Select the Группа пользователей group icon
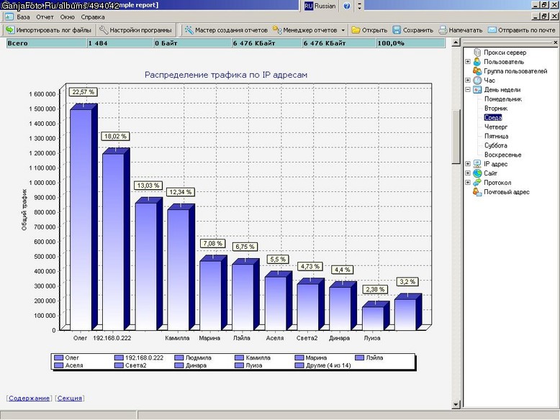 tap(477, 71)
